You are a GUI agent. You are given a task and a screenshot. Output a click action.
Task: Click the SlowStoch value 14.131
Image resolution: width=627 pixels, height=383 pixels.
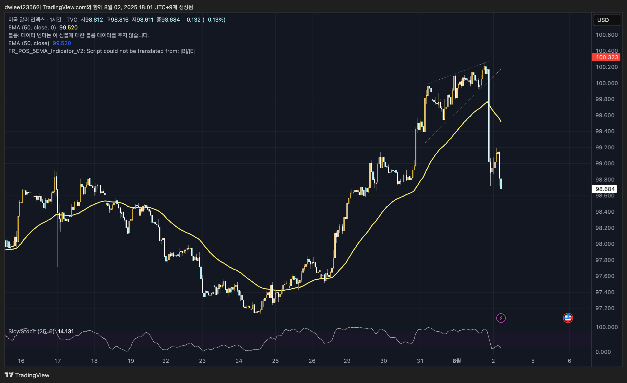tap(66, 331)
